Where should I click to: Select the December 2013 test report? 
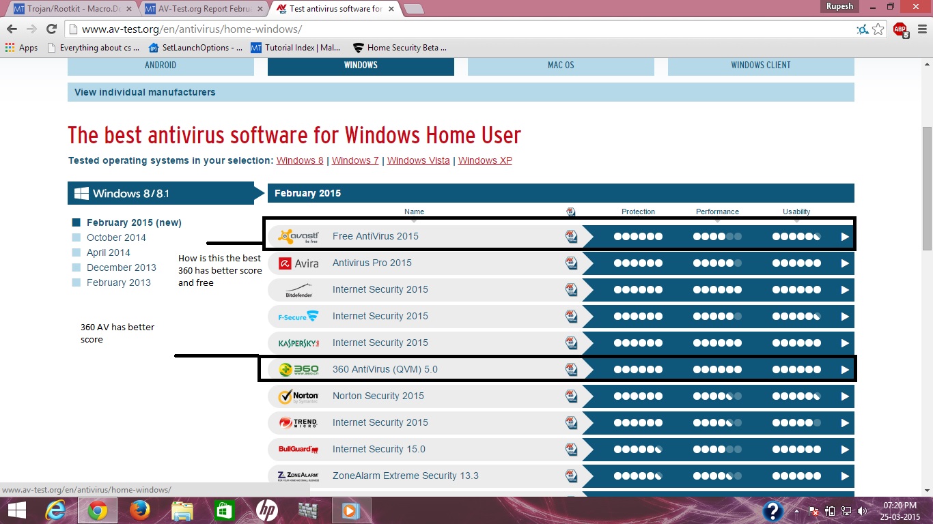pyautogui.click(x=122, y=267)
